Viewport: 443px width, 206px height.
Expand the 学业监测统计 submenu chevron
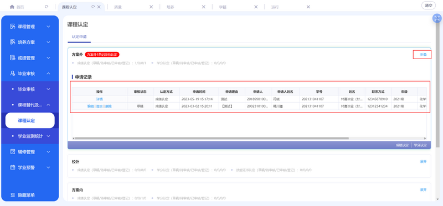point(48,136)
